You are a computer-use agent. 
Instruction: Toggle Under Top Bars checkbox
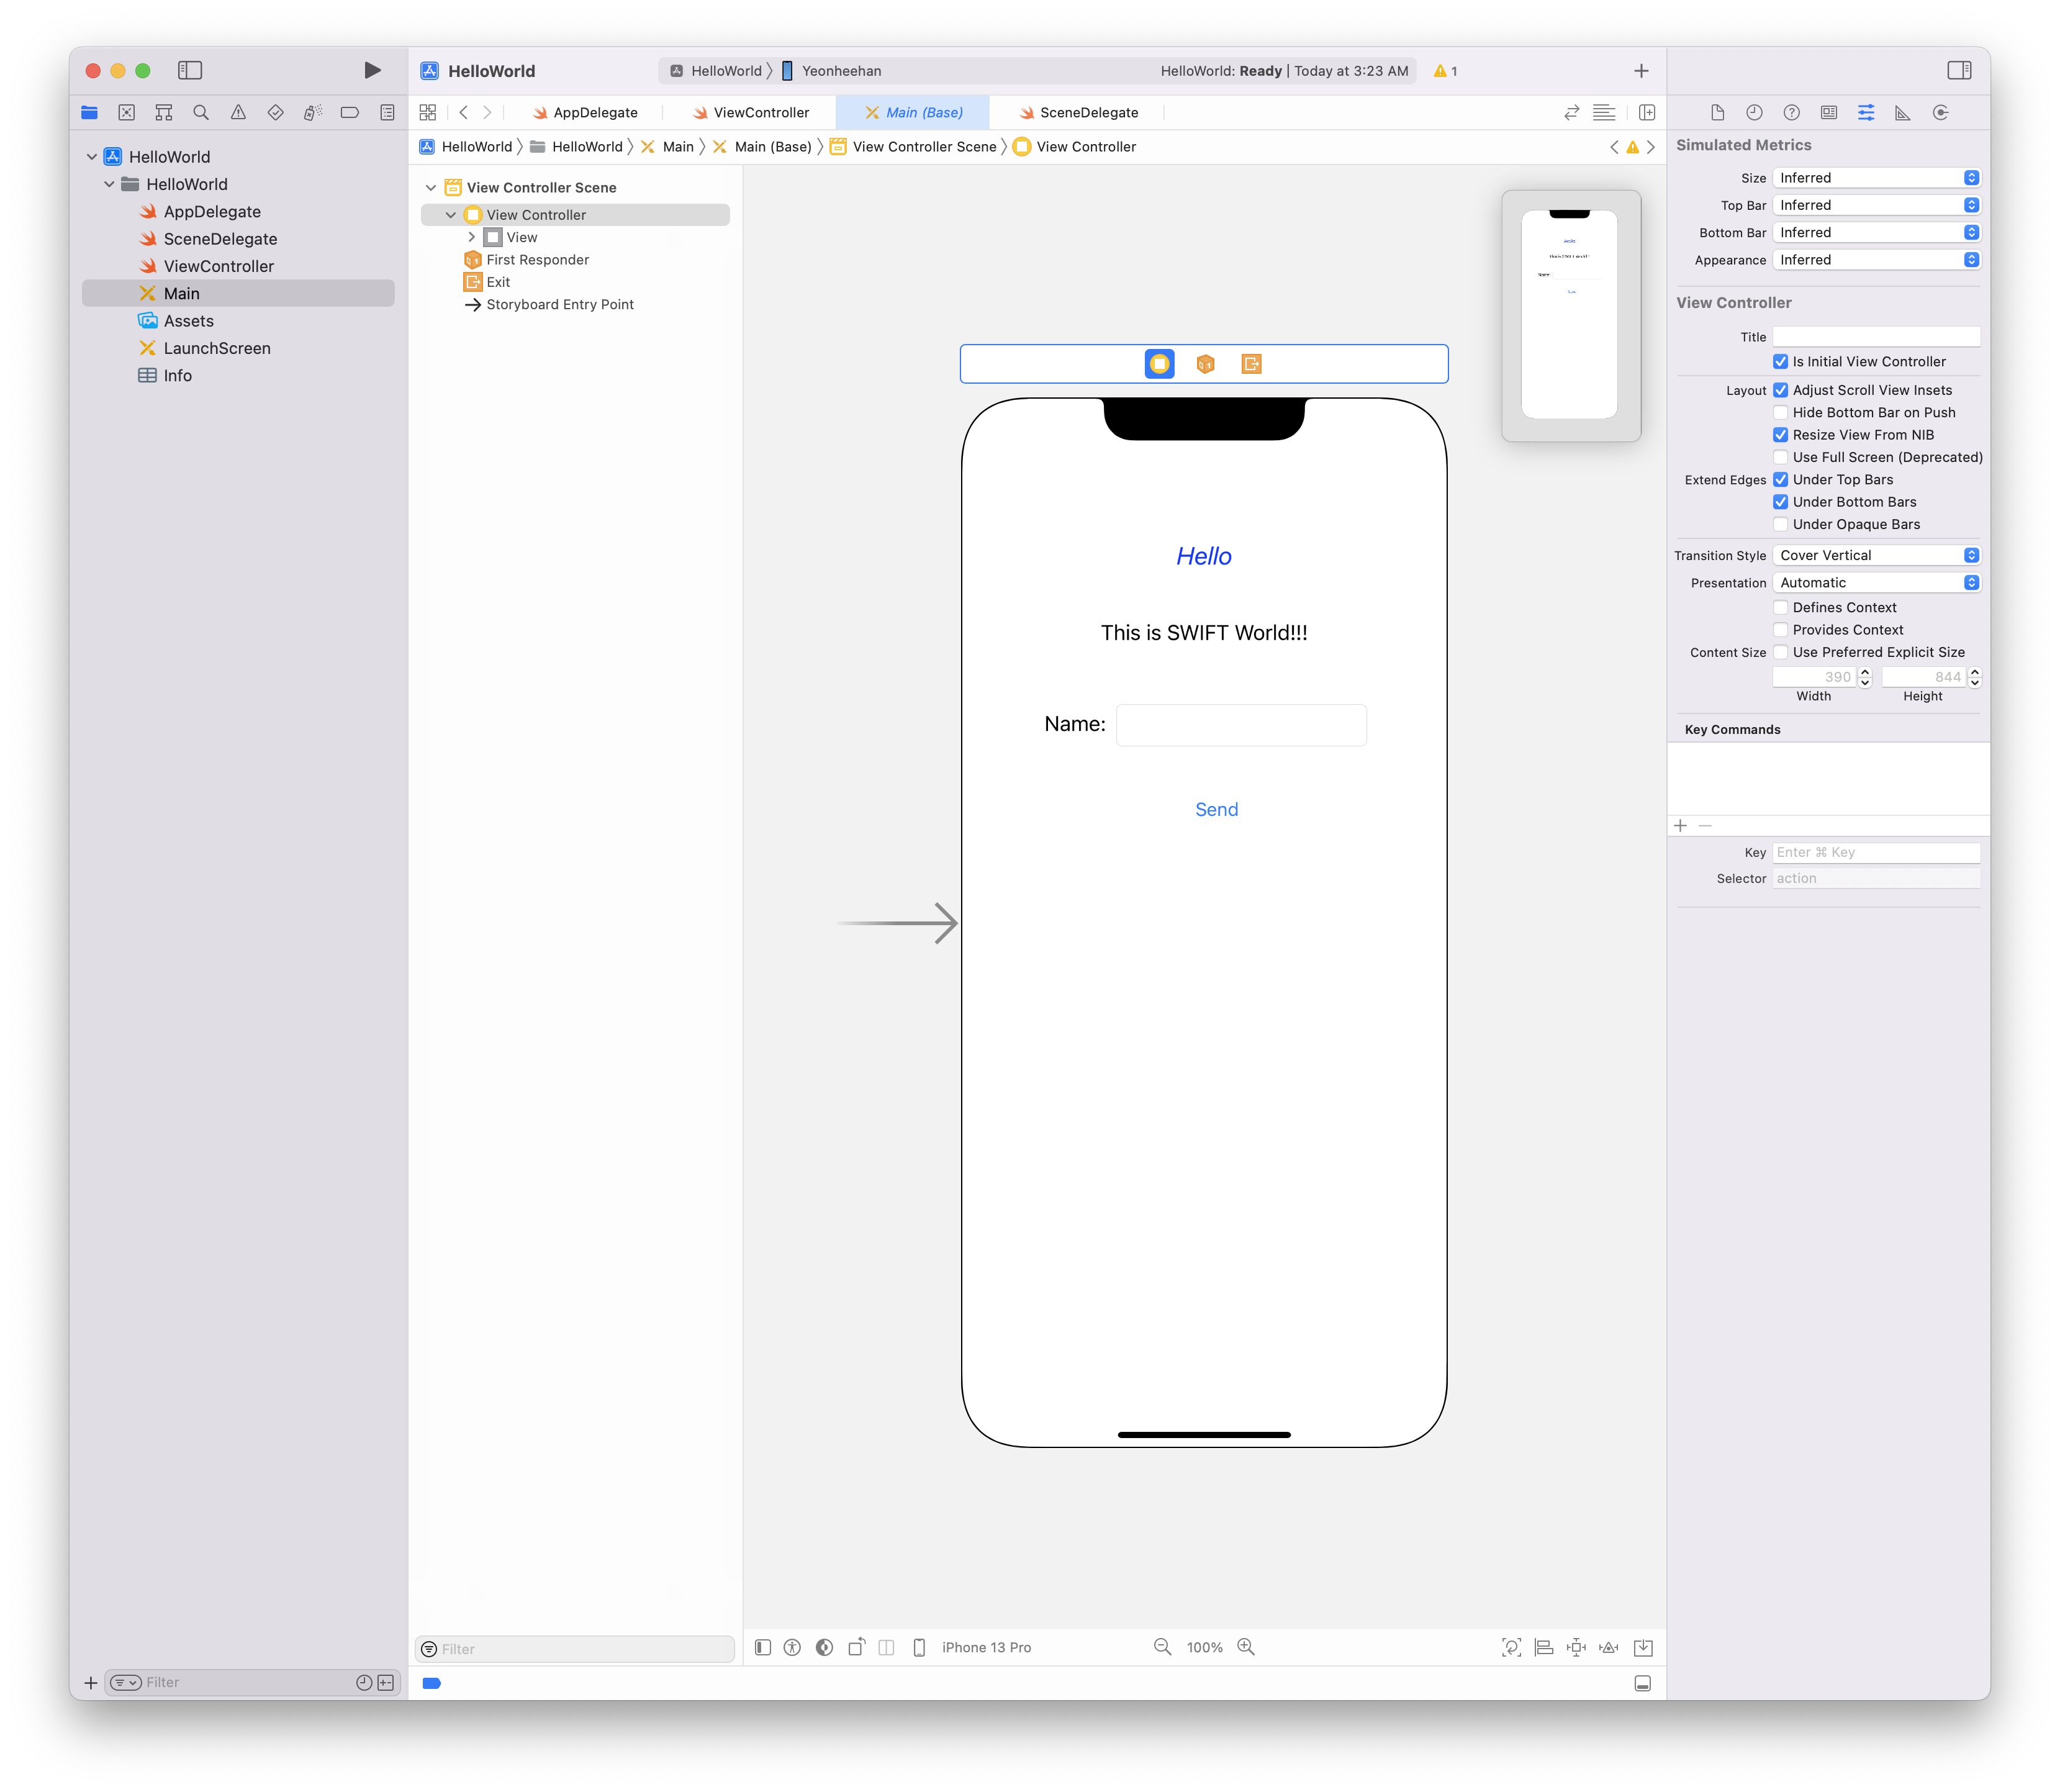coord(1780,480)
